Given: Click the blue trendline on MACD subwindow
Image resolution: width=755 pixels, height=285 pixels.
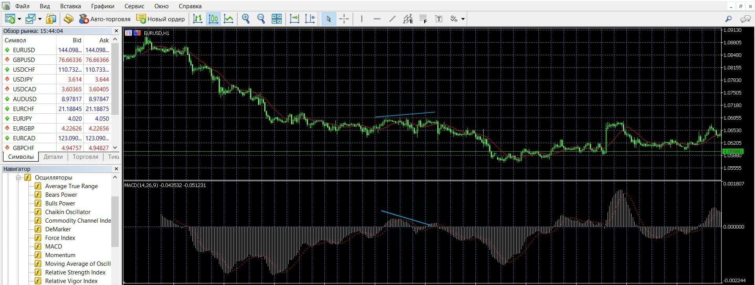Looking at the screenshot, I should tap(406, 218).
